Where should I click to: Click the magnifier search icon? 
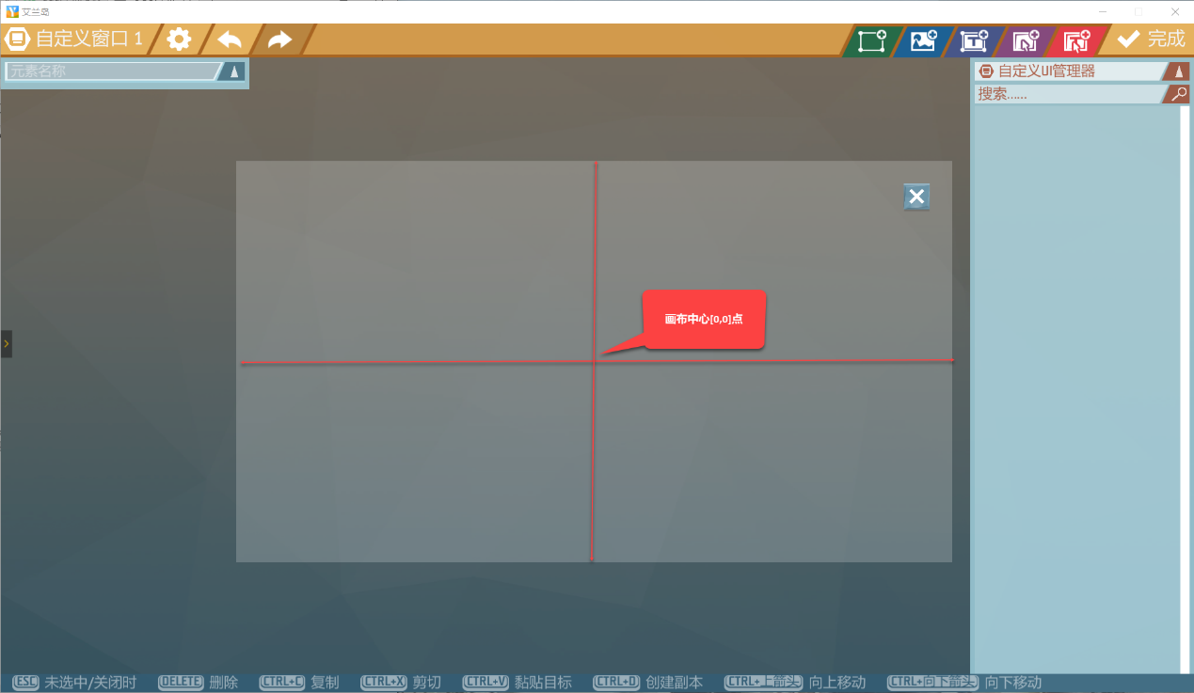pyautogui.click(x=1177, y=94)
